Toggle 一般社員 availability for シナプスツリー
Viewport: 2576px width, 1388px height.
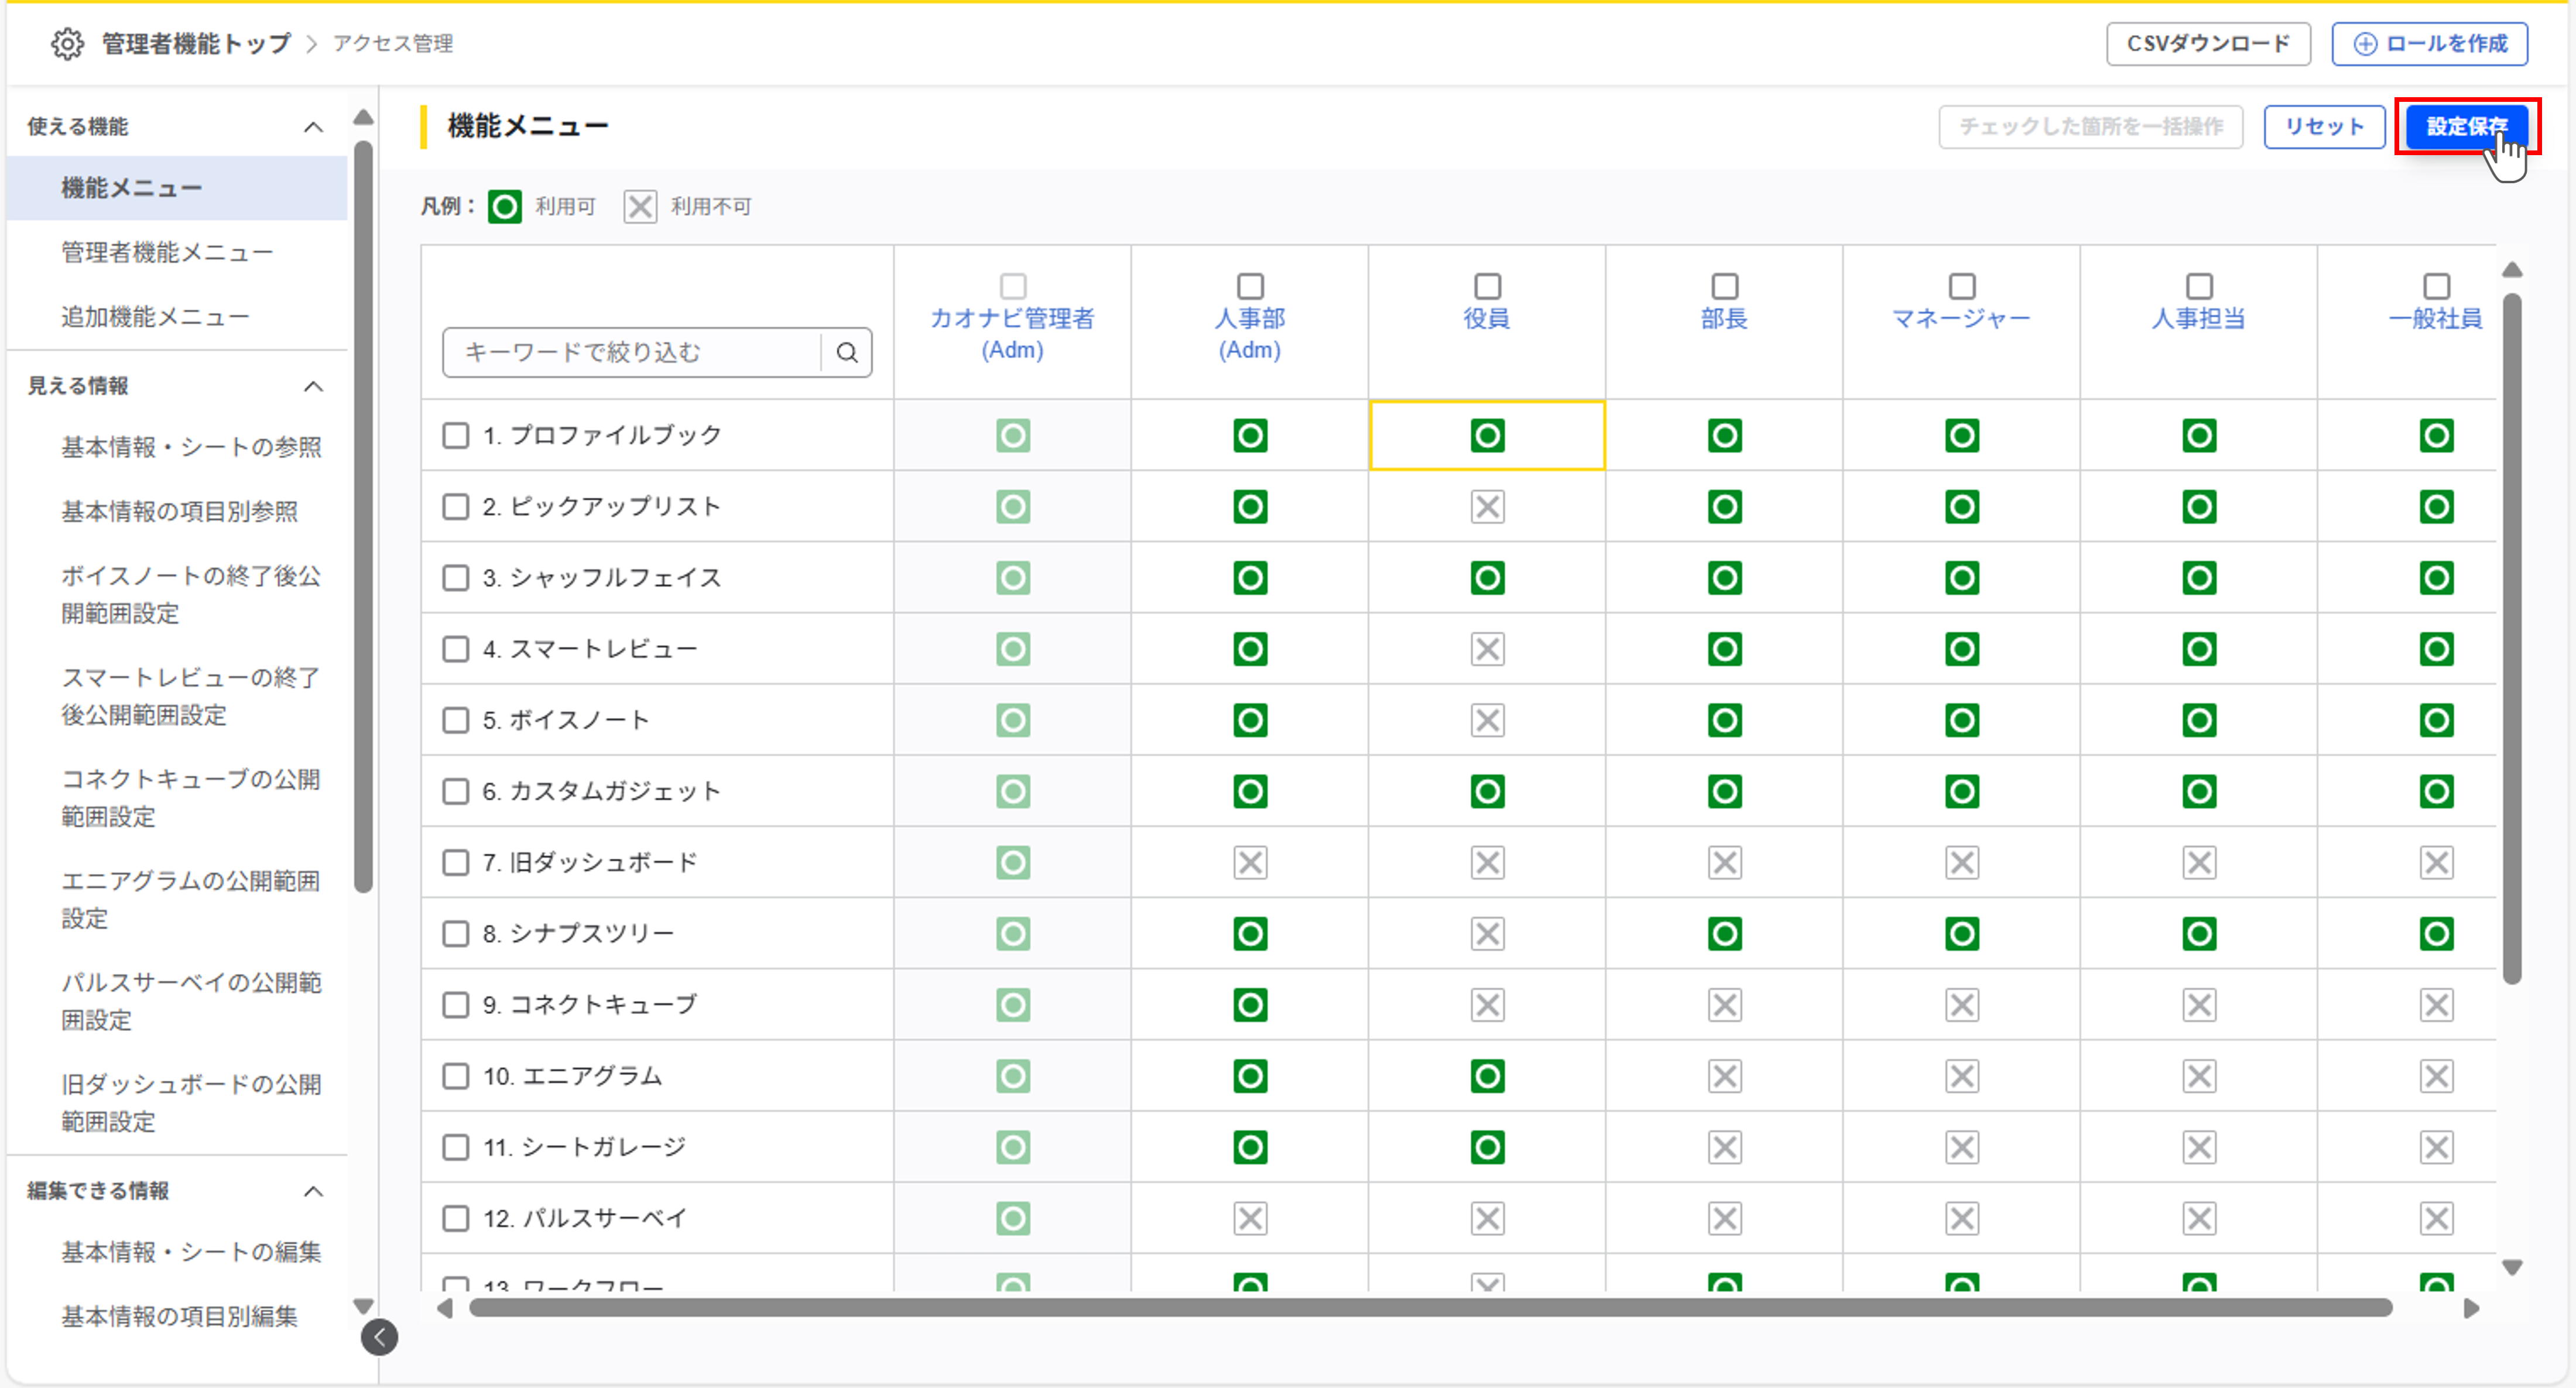pos(2436,934)
